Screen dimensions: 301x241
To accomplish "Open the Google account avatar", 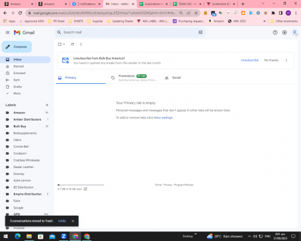I will pos(295,33).
